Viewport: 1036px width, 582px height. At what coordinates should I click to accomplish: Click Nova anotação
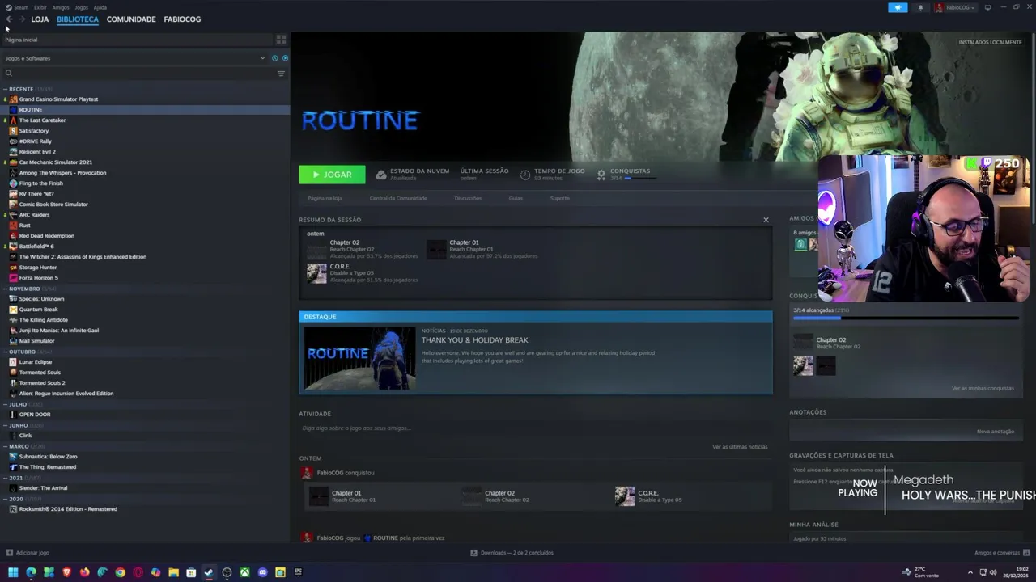click(x=996, y=432)
